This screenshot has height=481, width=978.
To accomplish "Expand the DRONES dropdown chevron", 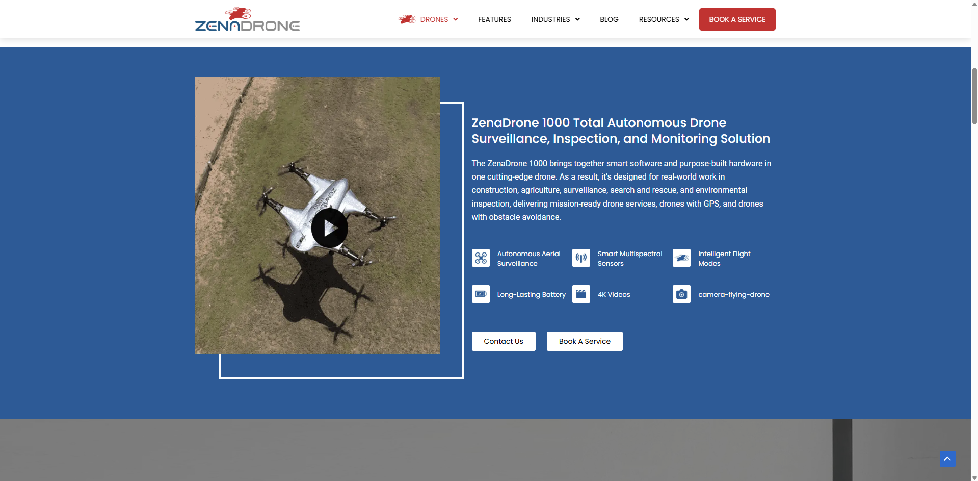I will 456,19.
